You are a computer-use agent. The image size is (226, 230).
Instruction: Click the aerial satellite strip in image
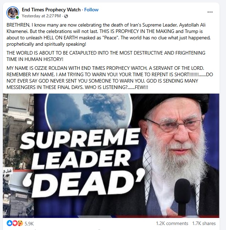coord(18,156)
